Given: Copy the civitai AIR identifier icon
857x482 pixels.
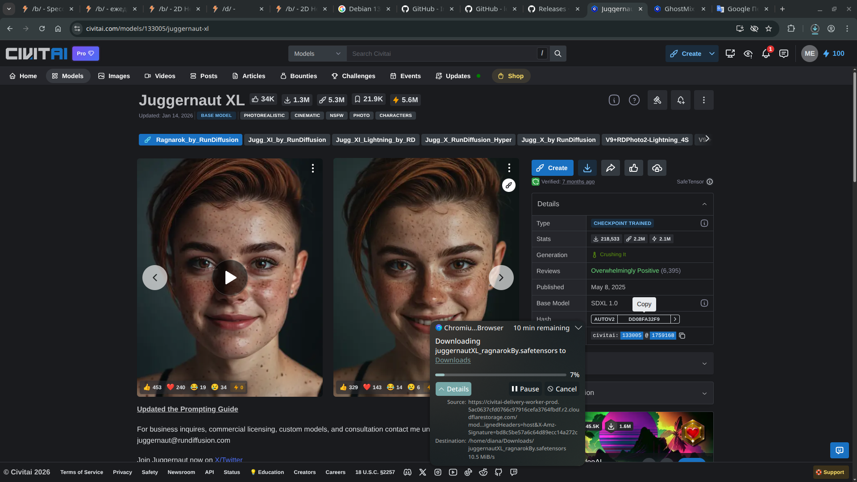Looking at the screenshot, I should [682, 336].
